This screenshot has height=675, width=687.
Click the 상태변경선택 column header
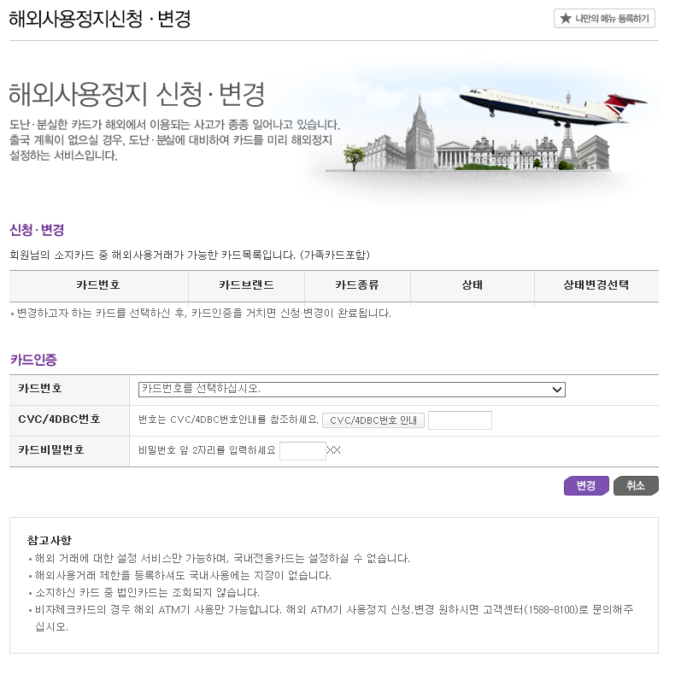(596, 285)
